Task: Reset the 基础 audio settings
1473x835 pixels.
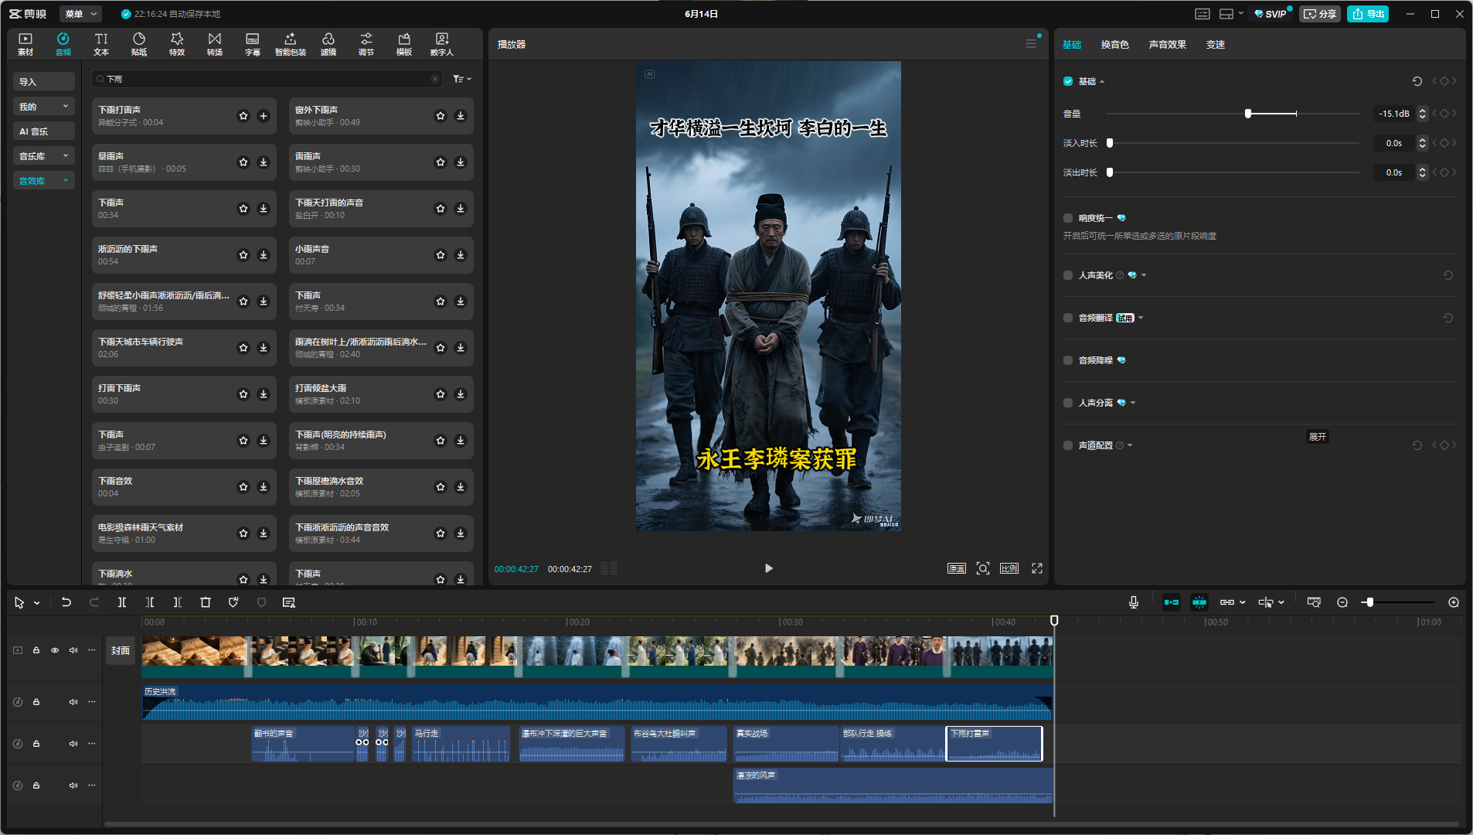Action: pyautogui.click(x=1417, y=81)
